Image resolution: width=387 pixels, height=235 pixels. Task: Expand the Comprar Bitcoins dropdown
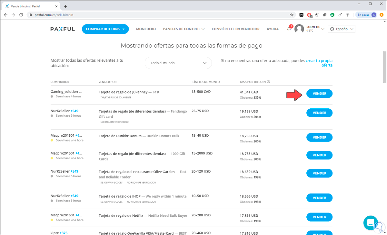tap(105, 29)
